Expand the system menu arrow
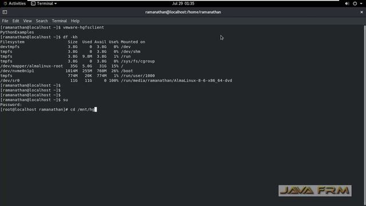The height and width of the screenshot is (206, 366). coord(361,3)
